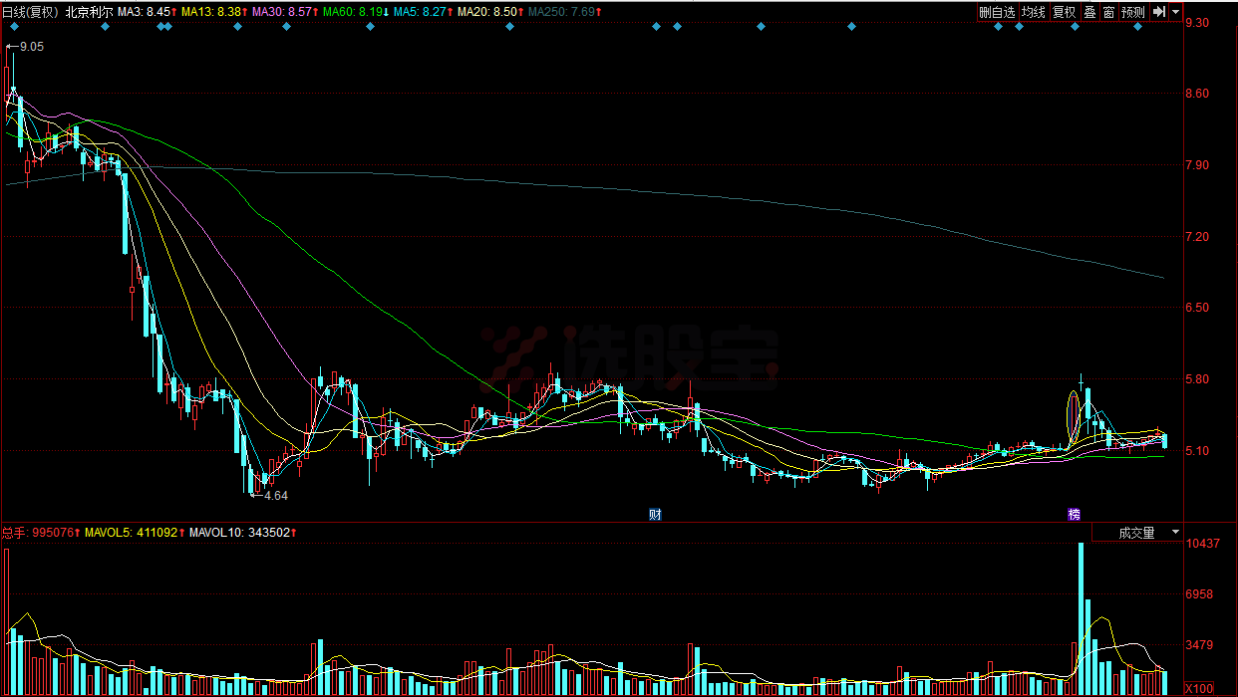Open the 成交量 indicator dropdown

1136,533
